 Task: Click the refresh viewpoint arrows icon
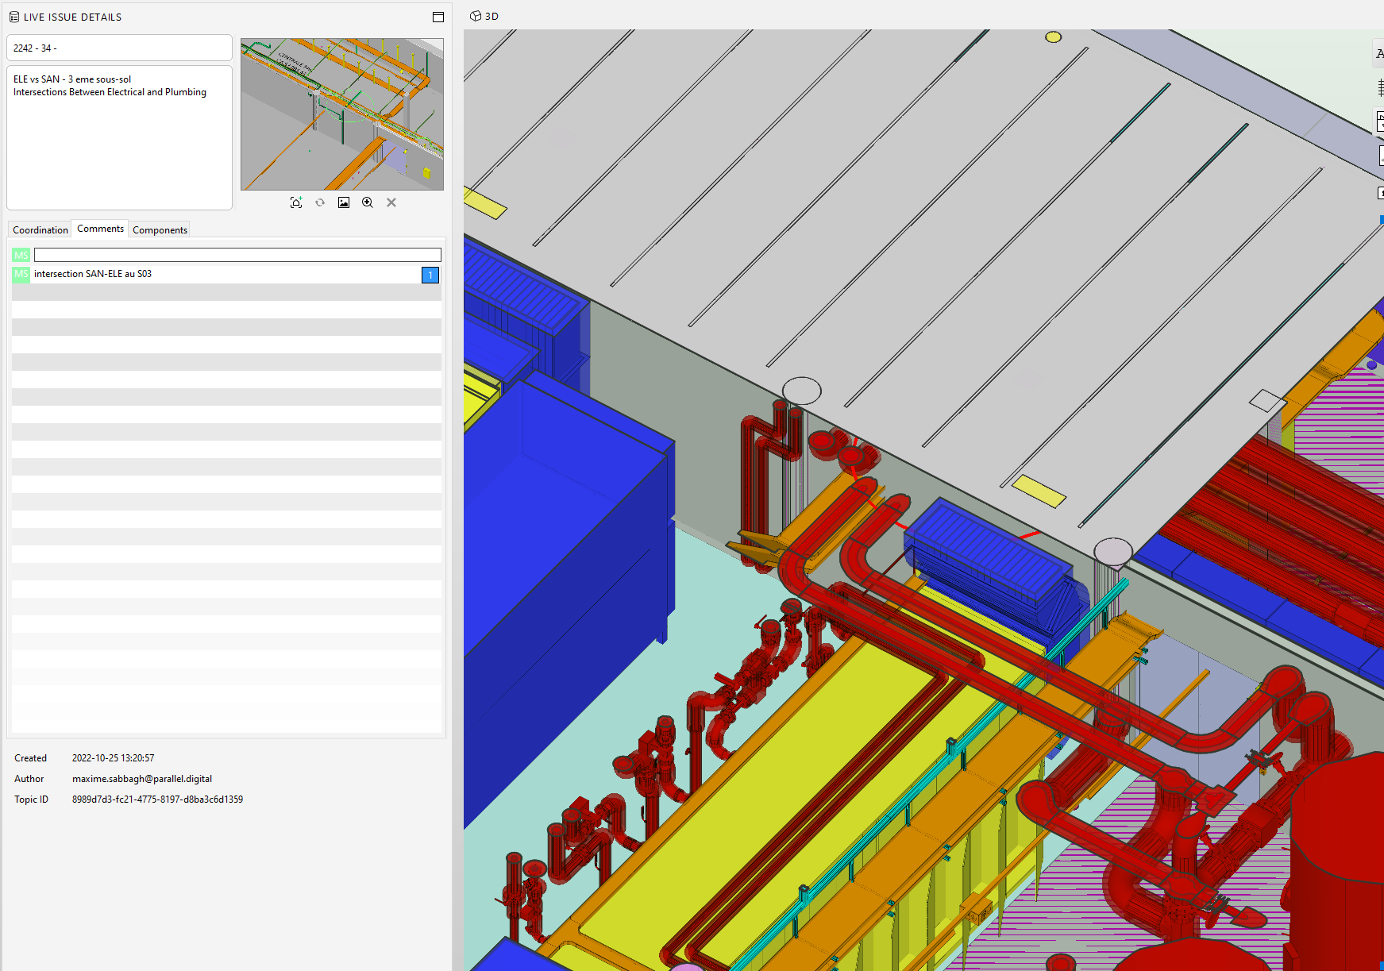pos(320,202)
